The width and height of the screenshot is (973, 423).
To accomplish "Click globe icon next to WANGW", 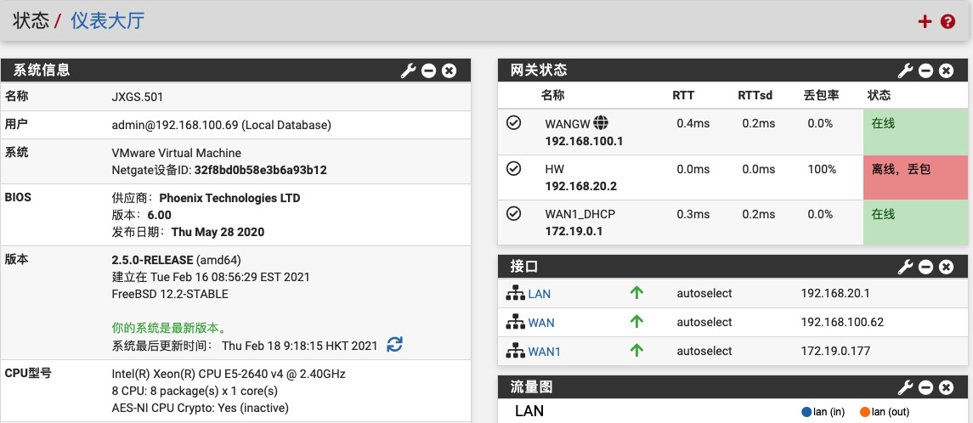I will [601, 123].
